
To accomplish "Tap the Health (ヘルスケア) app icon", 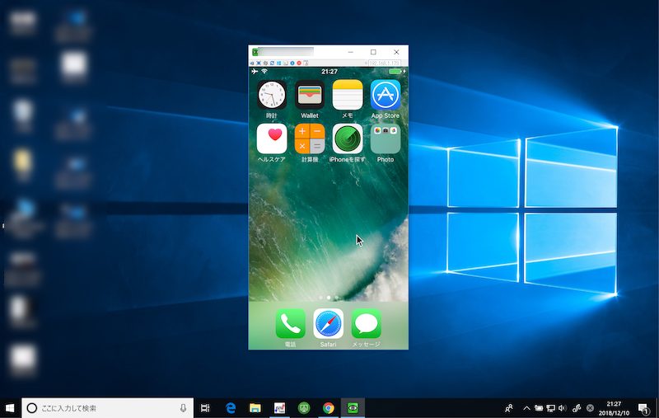I will (272, 139).
